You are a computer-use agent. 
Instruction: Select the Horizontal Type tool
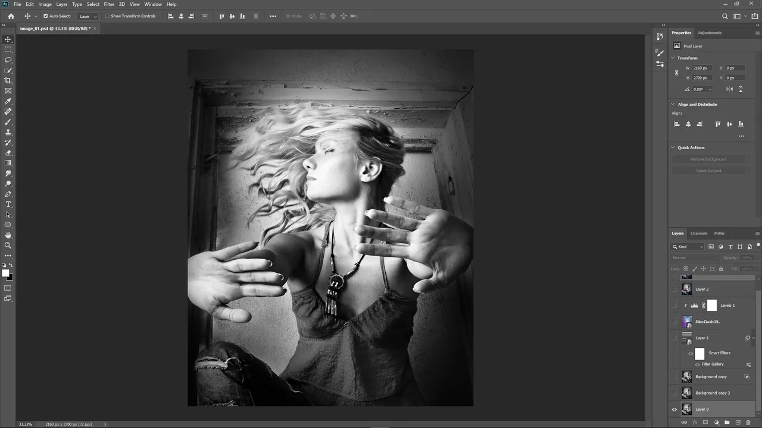pyautogui.click(x=8, y=204)
